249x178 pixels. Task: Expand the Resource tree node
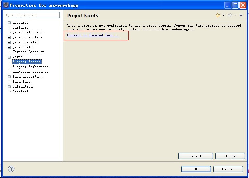(x=9, y=23)
